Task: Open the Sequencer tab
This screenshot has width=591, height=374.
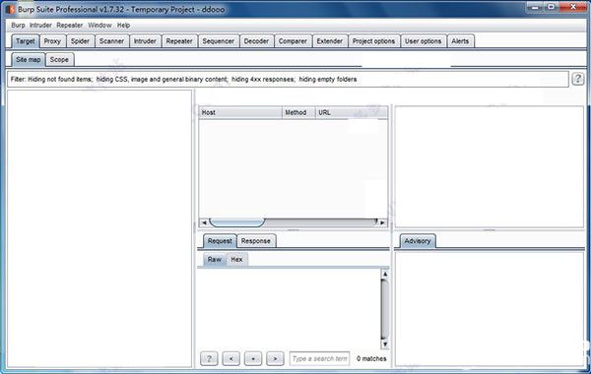Action: coord(219,41)
